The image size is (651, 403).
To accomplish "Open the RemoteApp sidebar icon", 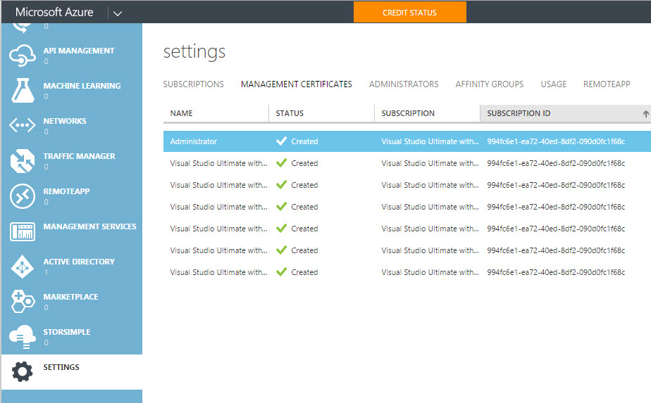I will click(x=23, y=196).
